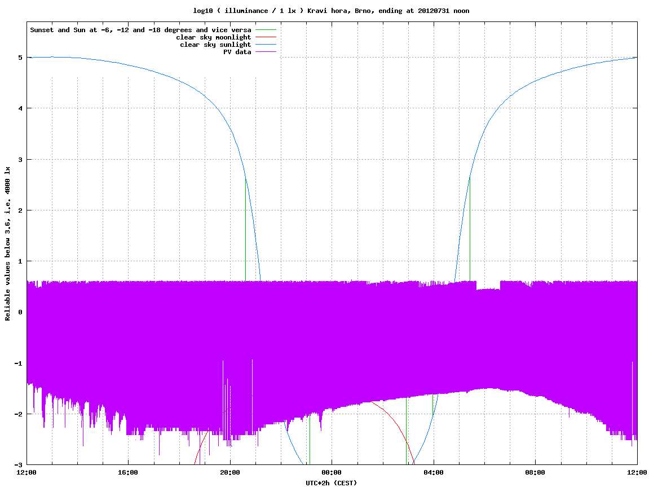Select the legend entry for Sunset and Sun degrees
This screenshot has height=487, width=649.
point(141,30)
